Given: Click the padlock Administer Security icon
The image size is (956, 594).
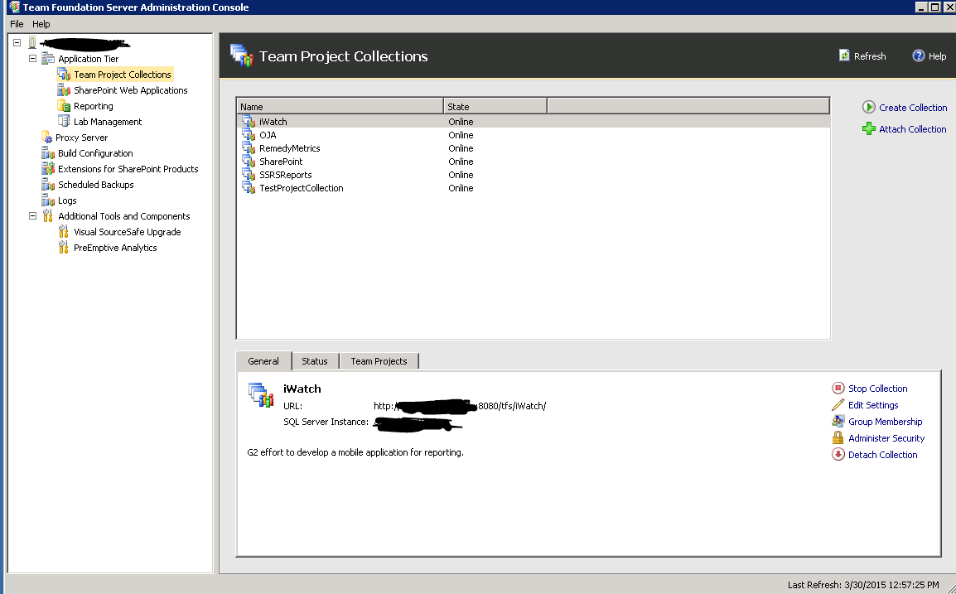Looking at the screenshot, I should click(x=838, y=438).
